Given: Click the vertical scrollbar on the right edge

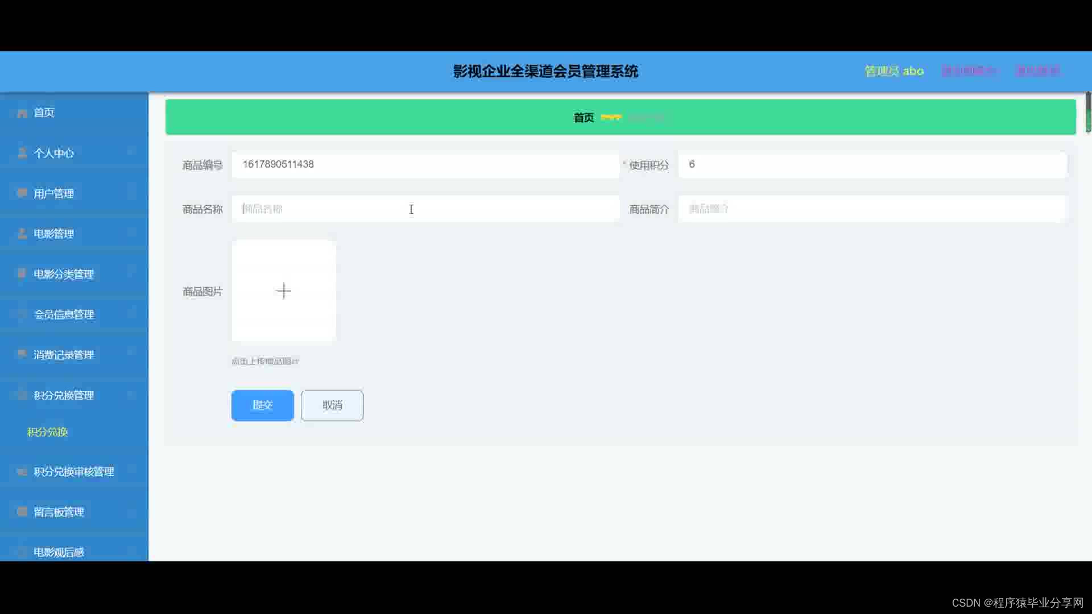Looking at the screenshot, I should [1088, 112].
